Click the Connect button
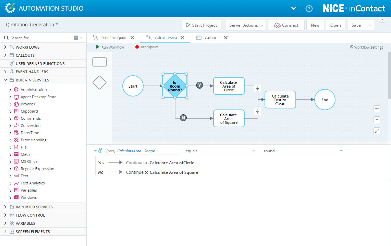Image resolution: width=391 pixels, height=246 pixels. (x=286, y=25)
